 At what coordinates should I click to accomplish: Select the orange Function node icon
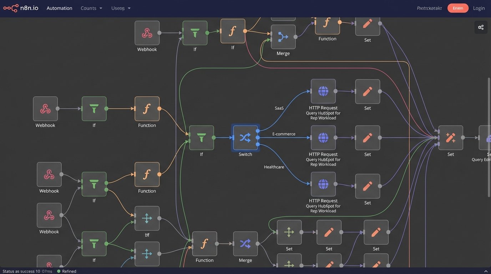click(x=147, y=109)
